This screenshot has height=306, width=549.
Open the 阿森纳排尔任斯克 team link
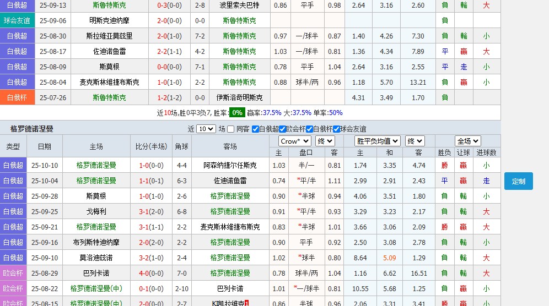point(230,165)
